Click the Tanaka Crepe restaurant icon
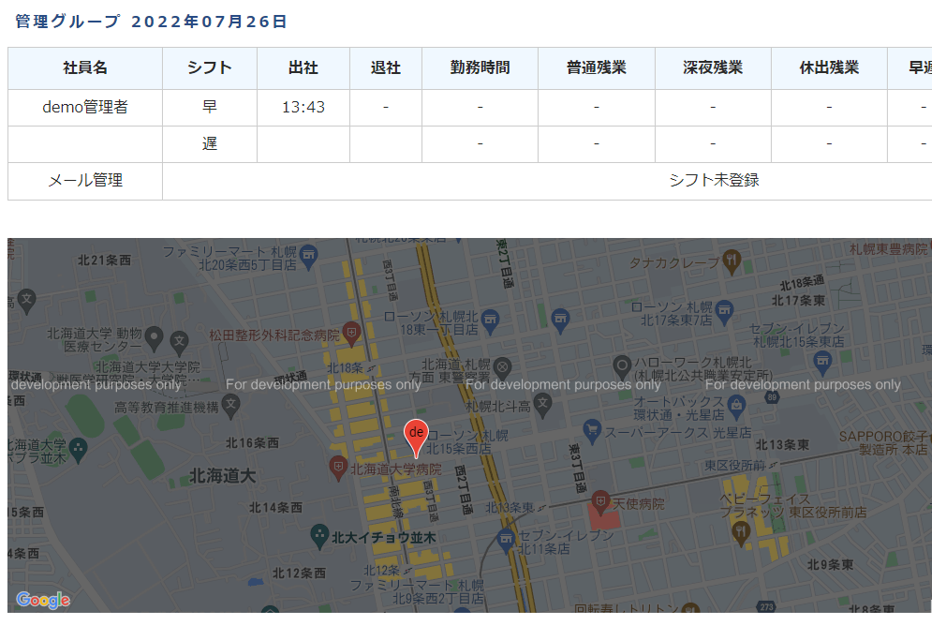932x626 pixels. 732,262
